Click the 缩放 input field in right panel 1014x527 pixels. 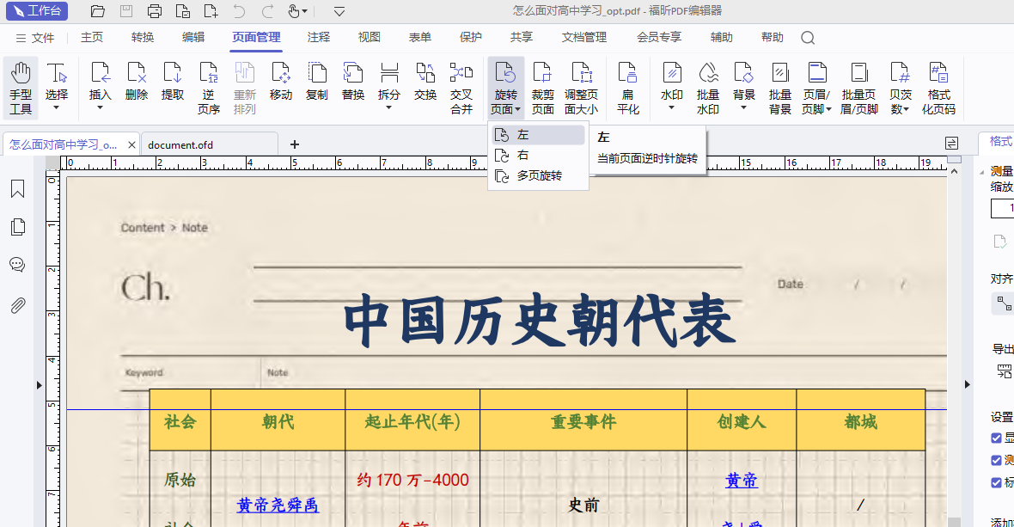point(1002,208)
